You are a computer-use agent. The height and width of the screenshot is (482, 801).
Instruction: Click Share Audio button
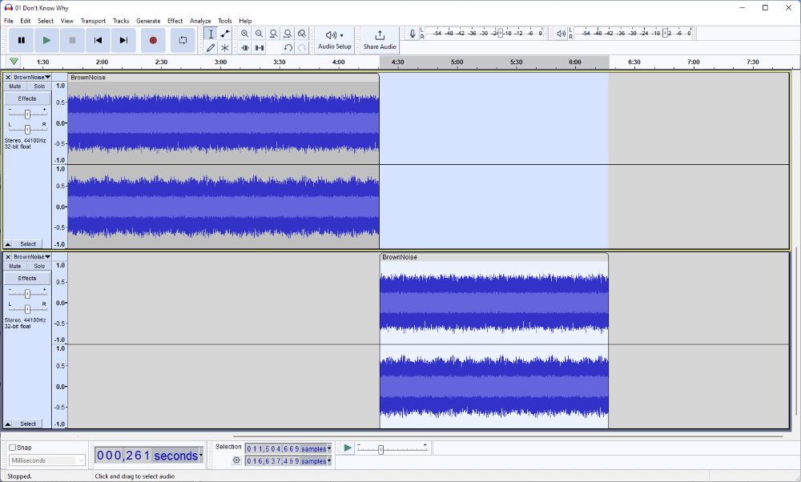380,40
